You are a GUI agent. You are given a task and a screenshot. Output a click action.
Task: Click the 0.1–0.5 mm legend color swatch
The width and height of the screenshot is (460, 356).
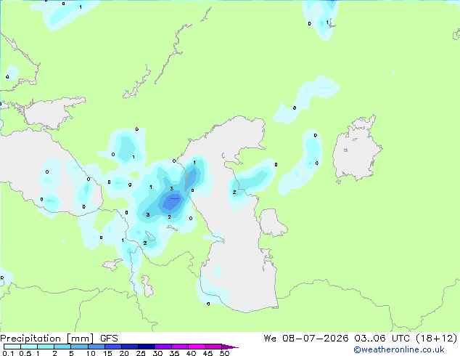pos(12,347)
